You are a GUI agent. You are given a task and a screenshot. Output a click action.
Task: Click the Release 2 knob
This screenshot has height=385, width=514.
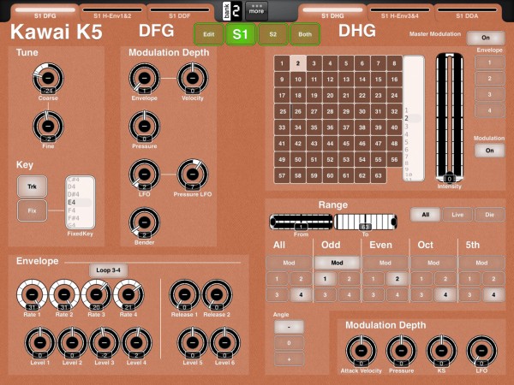click(x=217, y=294)
